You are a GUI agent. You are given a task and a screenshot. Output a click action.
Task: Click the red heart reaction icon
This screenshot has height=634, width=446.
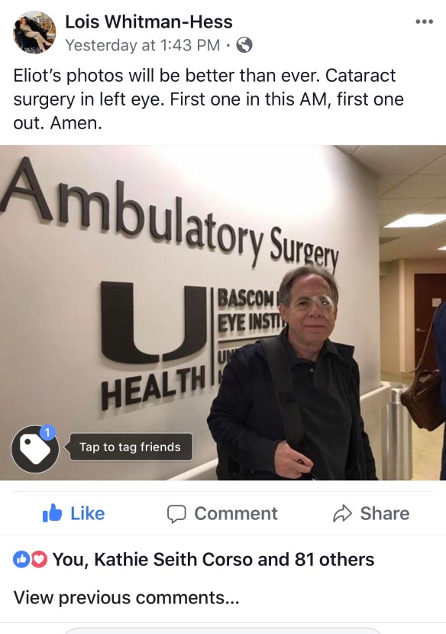(38, 559)
